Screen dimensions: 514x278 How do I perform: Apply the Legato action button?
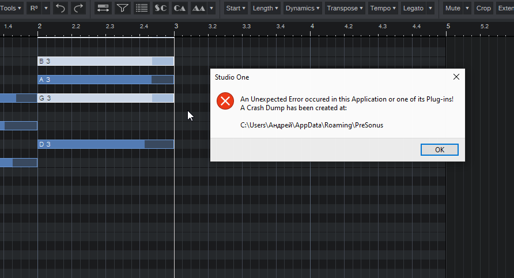[413, 8]
